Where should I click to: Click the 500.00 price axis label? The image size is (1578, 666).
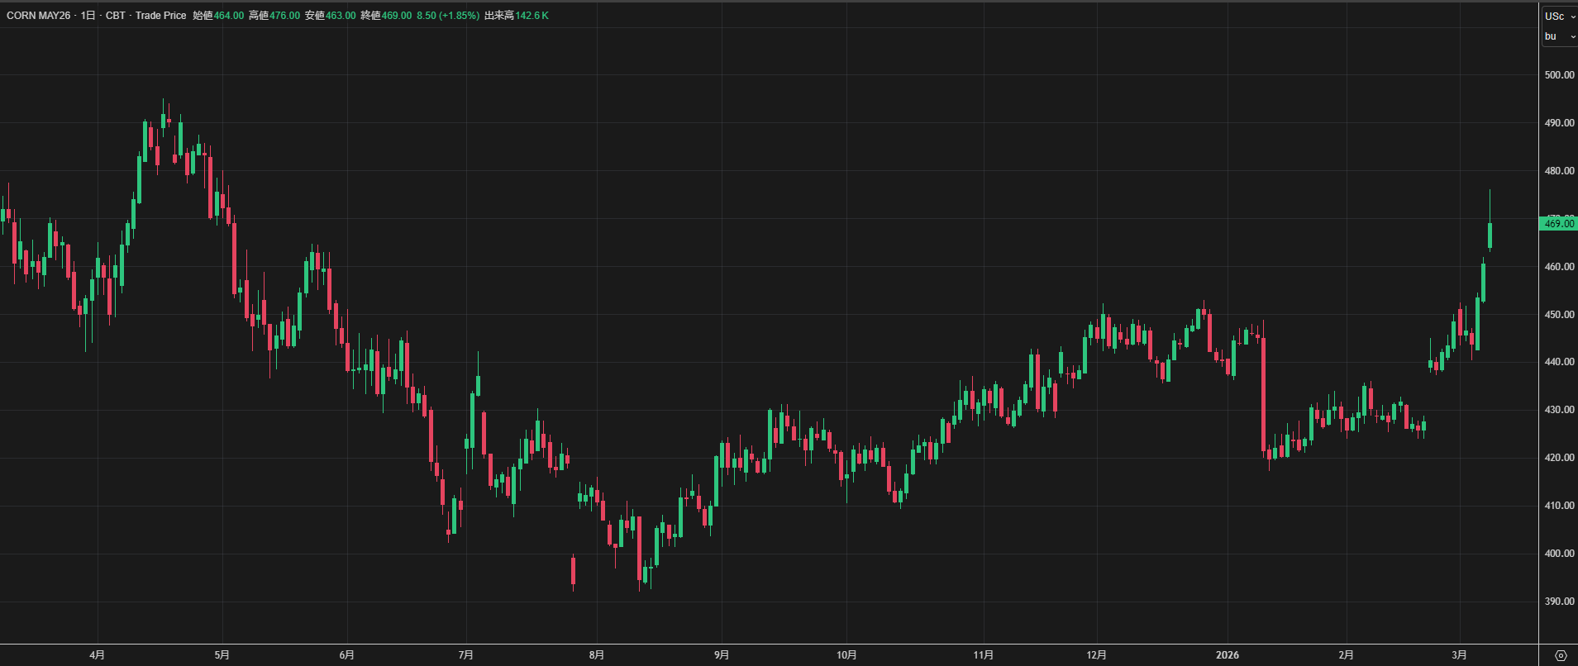[x=1559, y=75]
